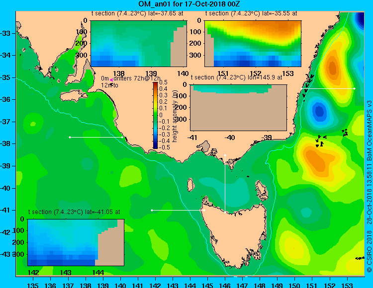Select the heading 't section (7.4..23°C) lat=-35.55 at'

[x=251, y=13]
